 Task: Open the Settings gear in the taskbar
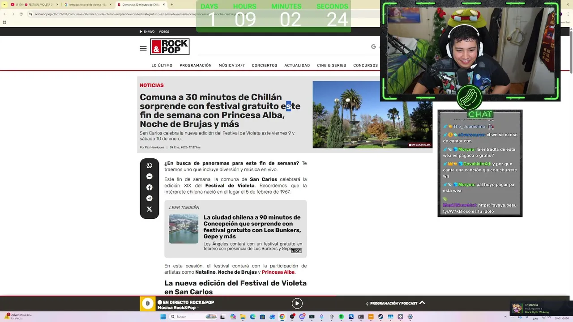[410, 317]
